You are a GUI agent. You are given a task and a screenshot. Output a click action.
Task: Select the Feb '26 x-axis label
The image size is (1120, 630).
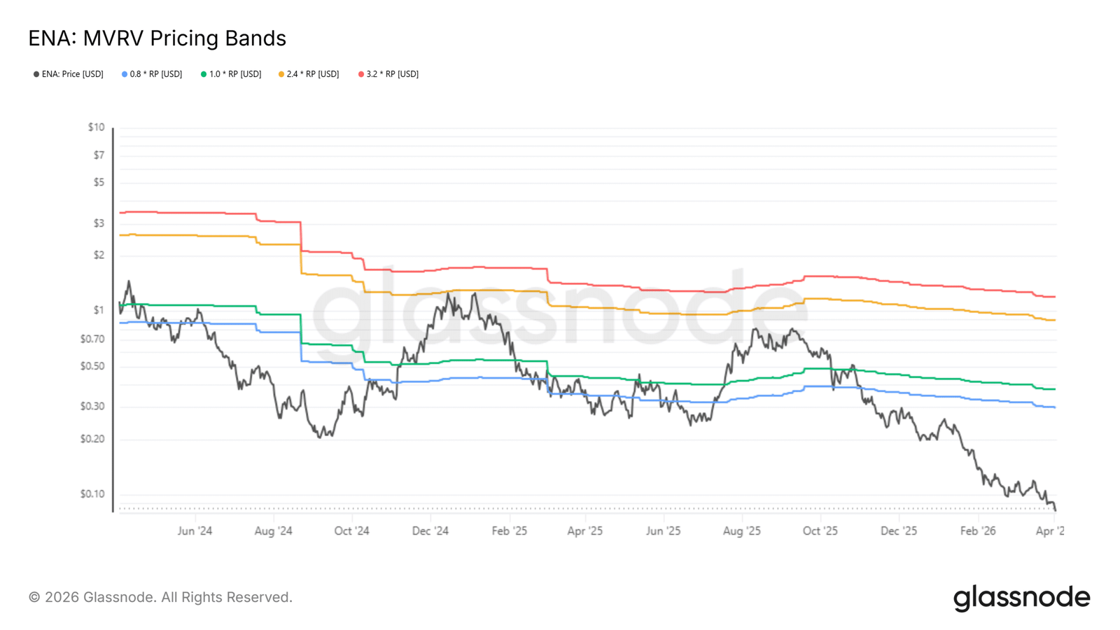click(x=977, y=531)
